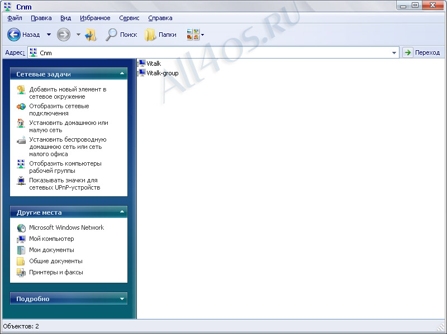The height and width of the screenshot is (334, 447).
Task: Open Мой компьютер link
Action: (51, 239)
